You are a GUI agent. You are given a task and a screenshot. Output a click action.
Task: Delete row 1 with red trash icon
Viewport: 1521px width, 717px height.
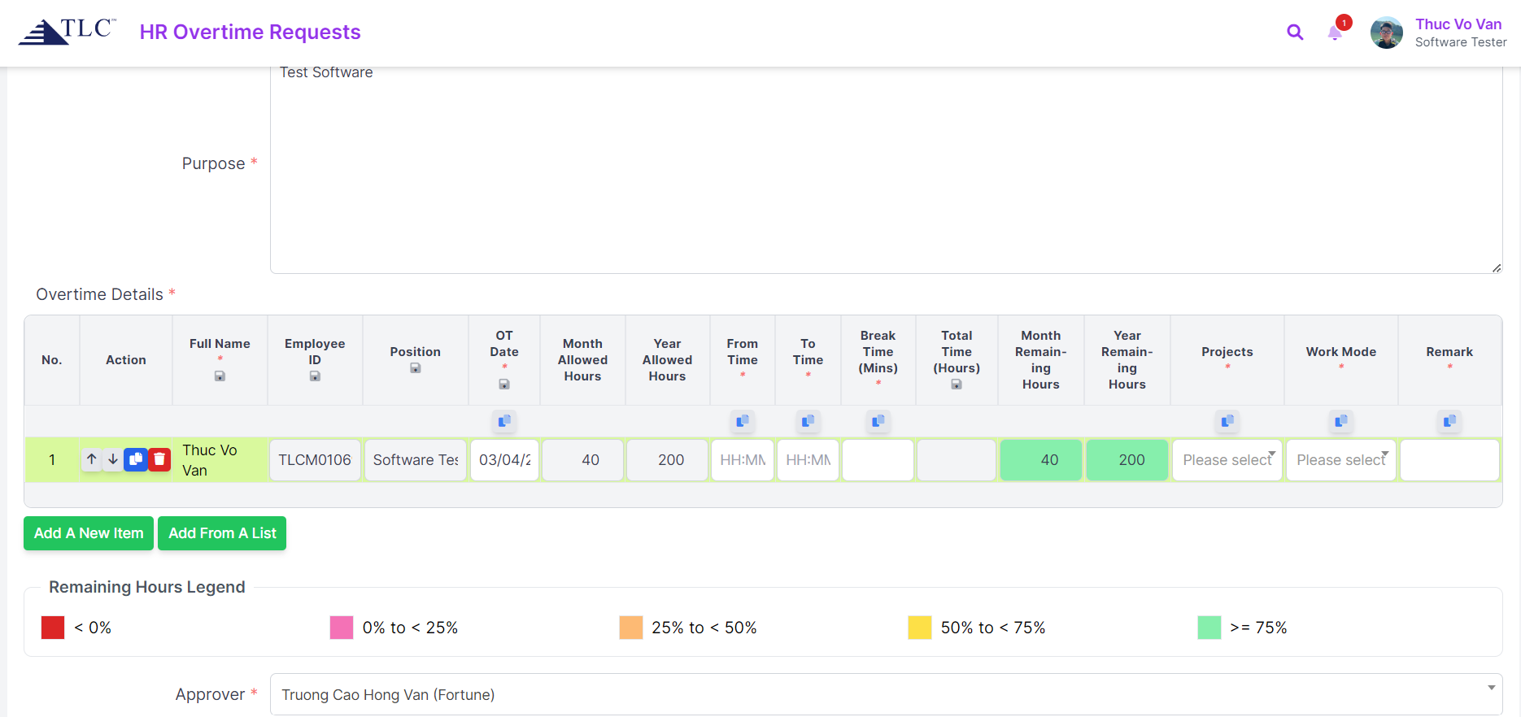[x=159, y=459]
